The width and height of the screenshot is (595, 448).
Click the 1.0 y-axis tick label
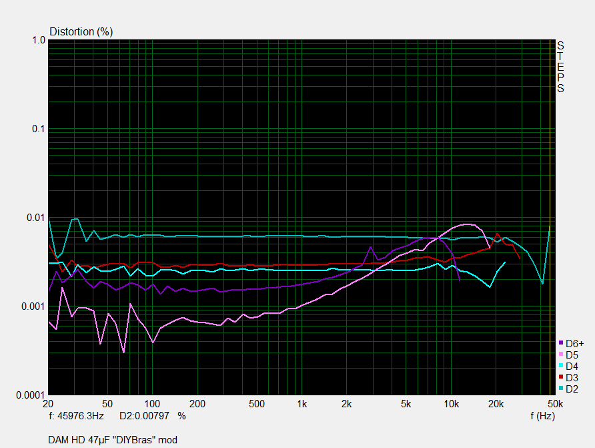coord(39,40)
